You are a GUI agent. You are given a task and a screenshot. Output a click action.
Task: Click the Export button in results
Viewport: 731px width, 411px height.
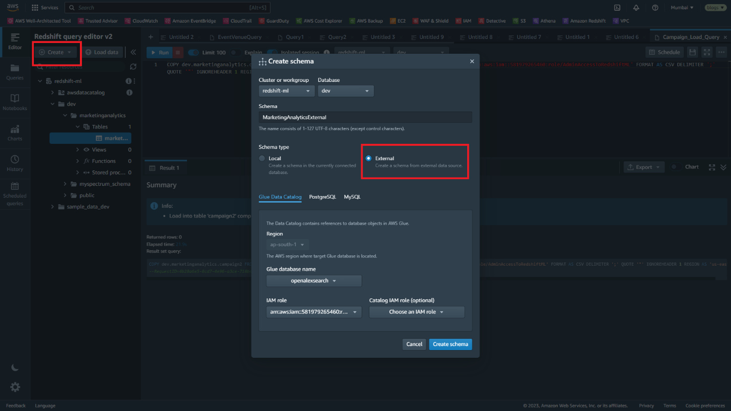click(644, 167)
